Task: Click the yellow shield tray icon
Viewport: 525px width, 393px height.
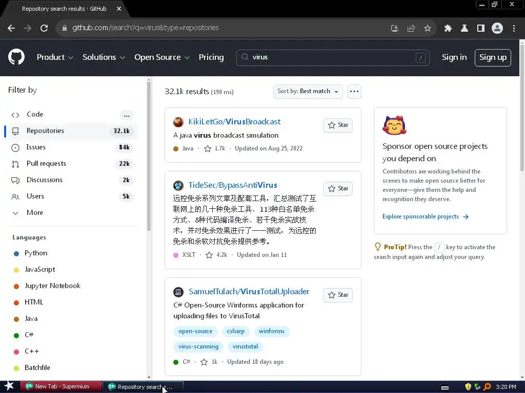Action: click(468, 387)
